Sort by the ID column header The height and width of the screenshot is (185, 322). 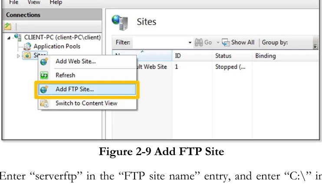[x=192, y=56]
